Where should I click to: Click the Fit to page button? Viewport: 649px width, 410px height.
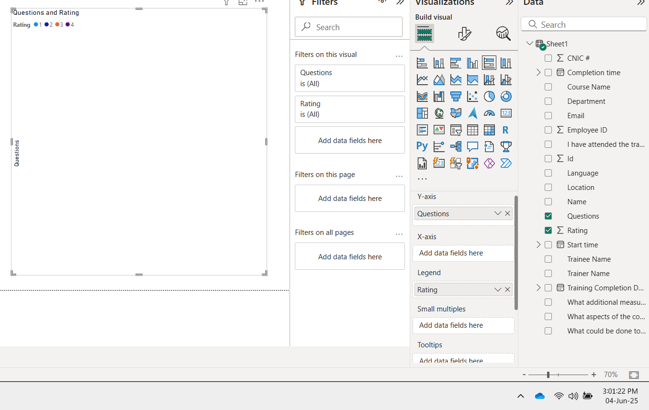(634, 375)
